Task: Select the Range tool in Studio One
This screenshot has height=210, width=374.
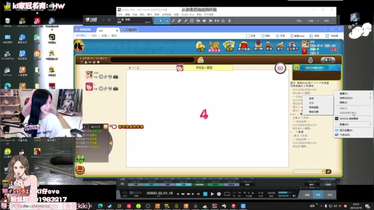Action: (167, 21)
